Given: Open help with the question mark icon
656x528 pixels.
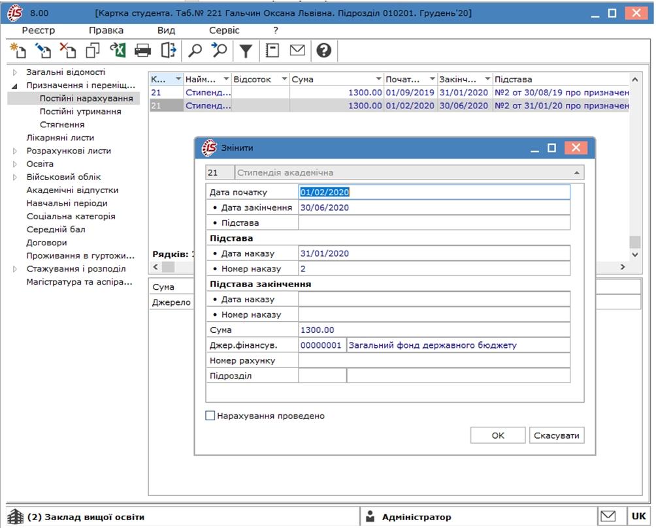Looking at the screenshot, I should tap(324, 50).
